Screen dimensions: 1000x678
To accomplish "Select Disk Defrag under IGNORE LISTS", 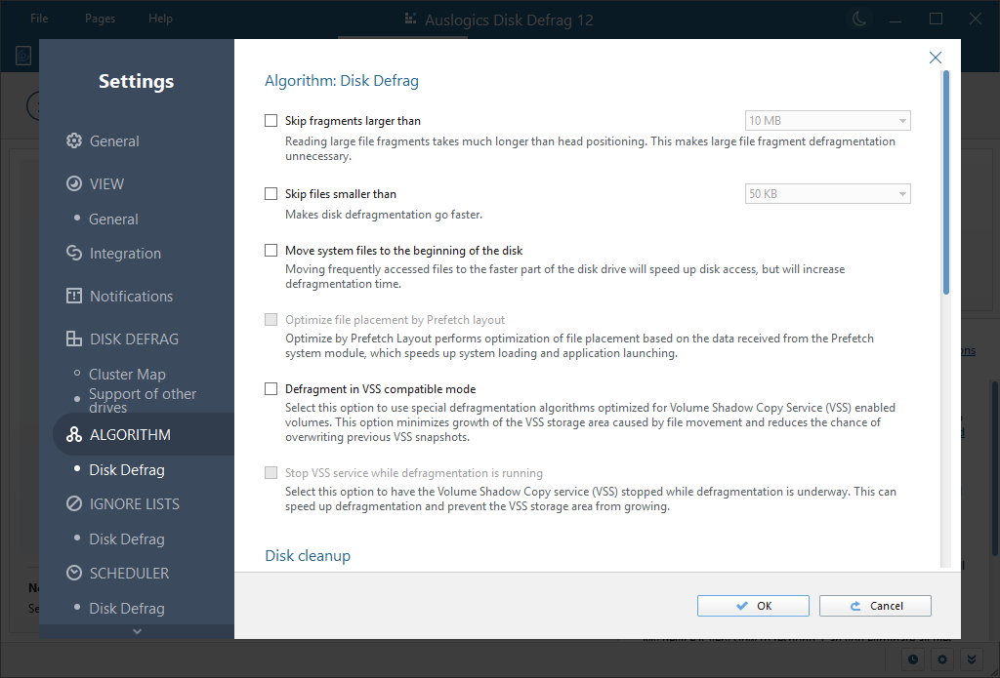I will (x=126, y=539).
